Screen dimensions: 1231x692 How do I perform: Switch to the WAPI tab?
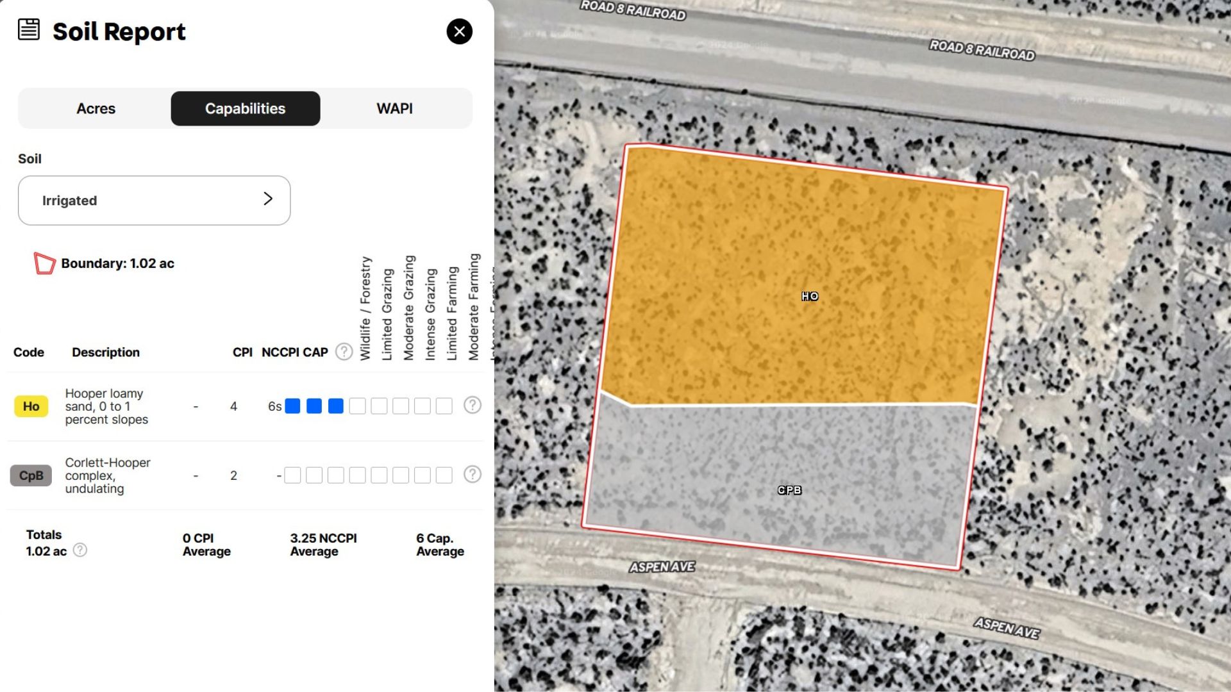coord(394,108)
